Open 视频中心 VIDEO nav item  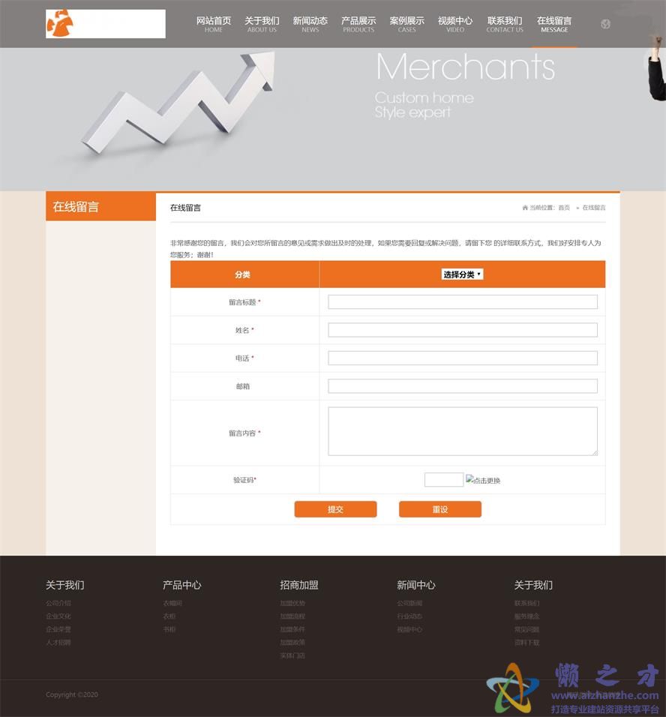click(x=455, y=24)
